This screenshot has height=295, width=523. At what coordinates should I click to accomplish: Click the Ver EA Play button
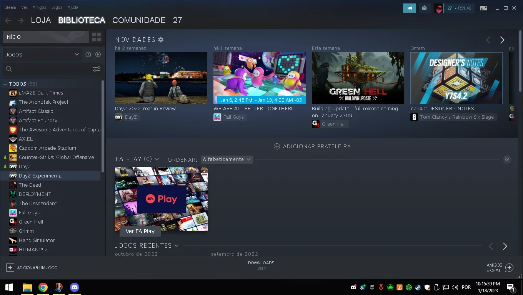pyautogui.click(x=140, y=231)
